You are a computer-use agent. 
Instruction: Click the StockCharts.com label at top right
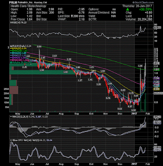pyautogui.click(x=143, y=2)
